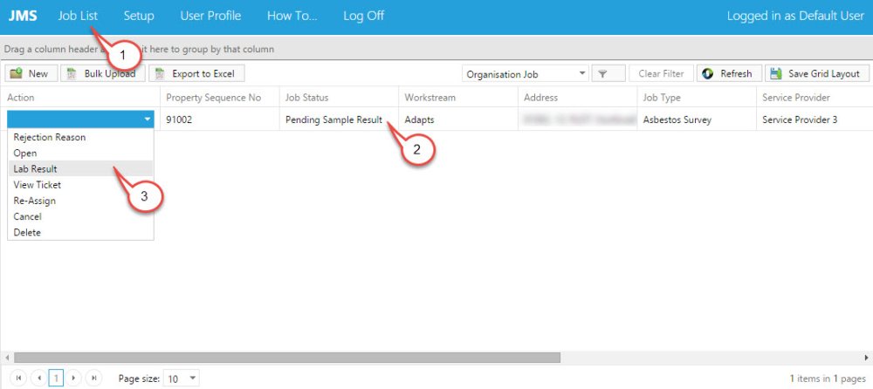
Task: Click the Logged in as Default User text
Action: tap(795, 16)
